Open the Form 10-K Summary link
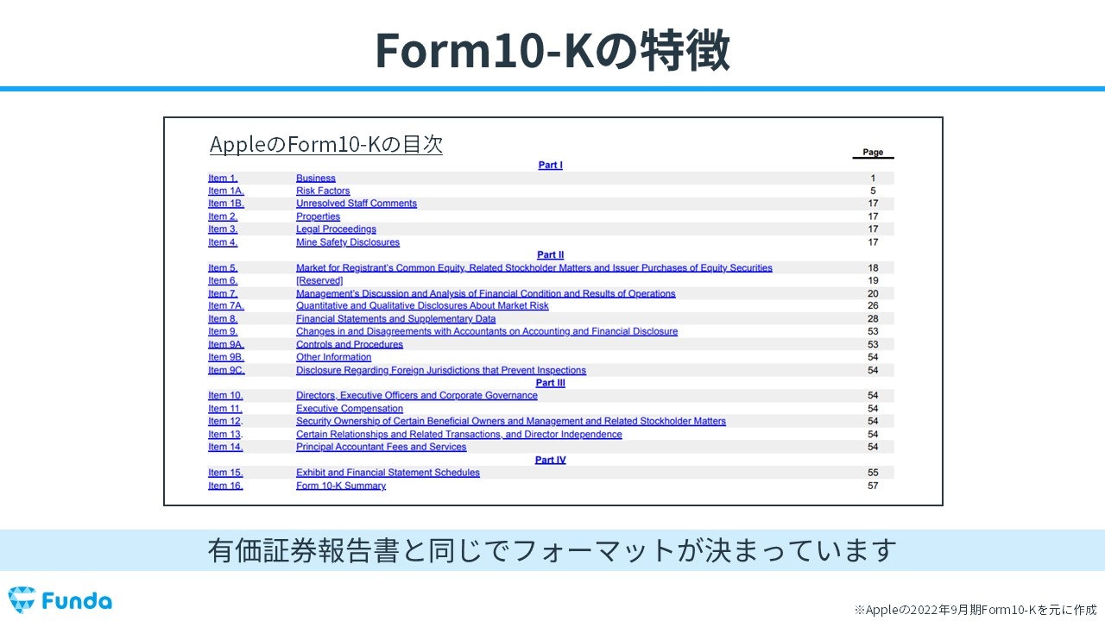The height and width of the screenshot is (621, 1105). pyautogui.click(x=340, y=485)
